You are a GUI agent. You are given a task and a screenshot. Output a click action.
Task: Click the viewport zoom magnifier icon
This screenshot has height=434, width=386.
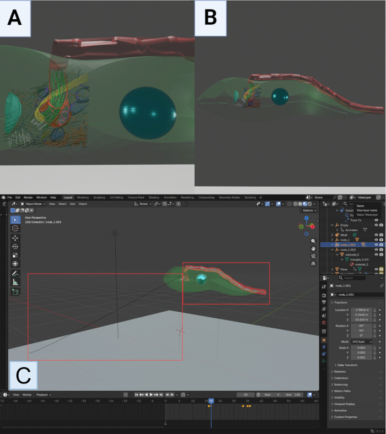tap(313, 241)
